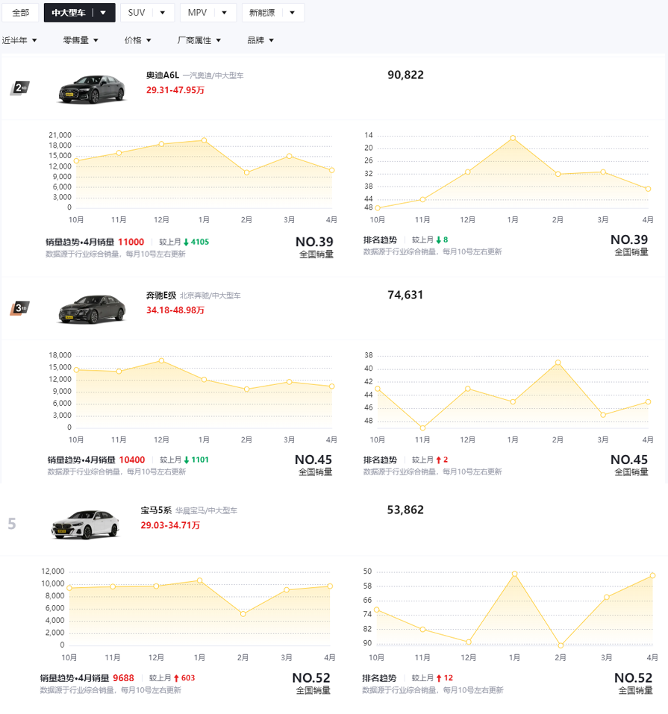The height and width of the screenshot is (714, 668).
Task: Select the SUV category tab
Action: click(137, 13)
